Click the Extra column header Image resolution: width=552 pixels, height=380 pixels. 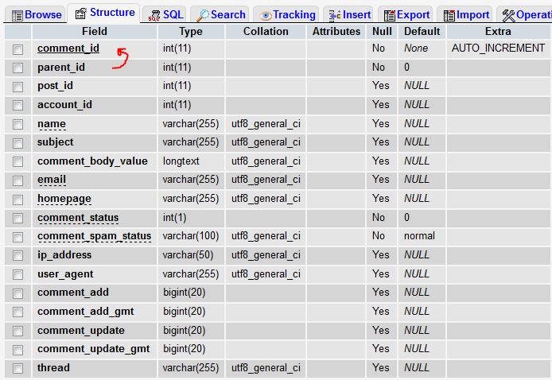[498, 32]
